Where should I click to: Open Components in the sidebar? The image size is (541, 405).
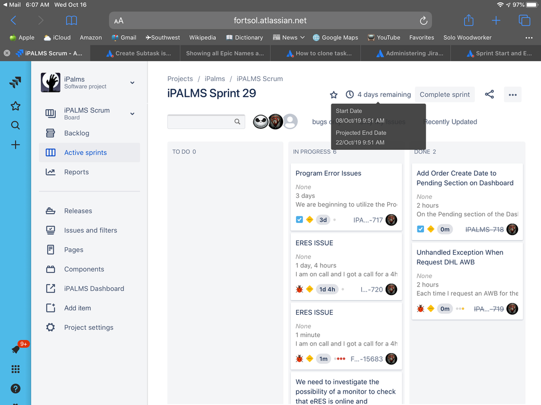click(x=89, y=269)
